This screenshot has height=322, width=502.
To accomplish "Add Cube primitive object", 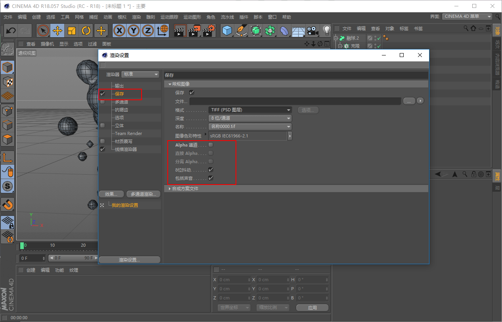I will (227, 30).
